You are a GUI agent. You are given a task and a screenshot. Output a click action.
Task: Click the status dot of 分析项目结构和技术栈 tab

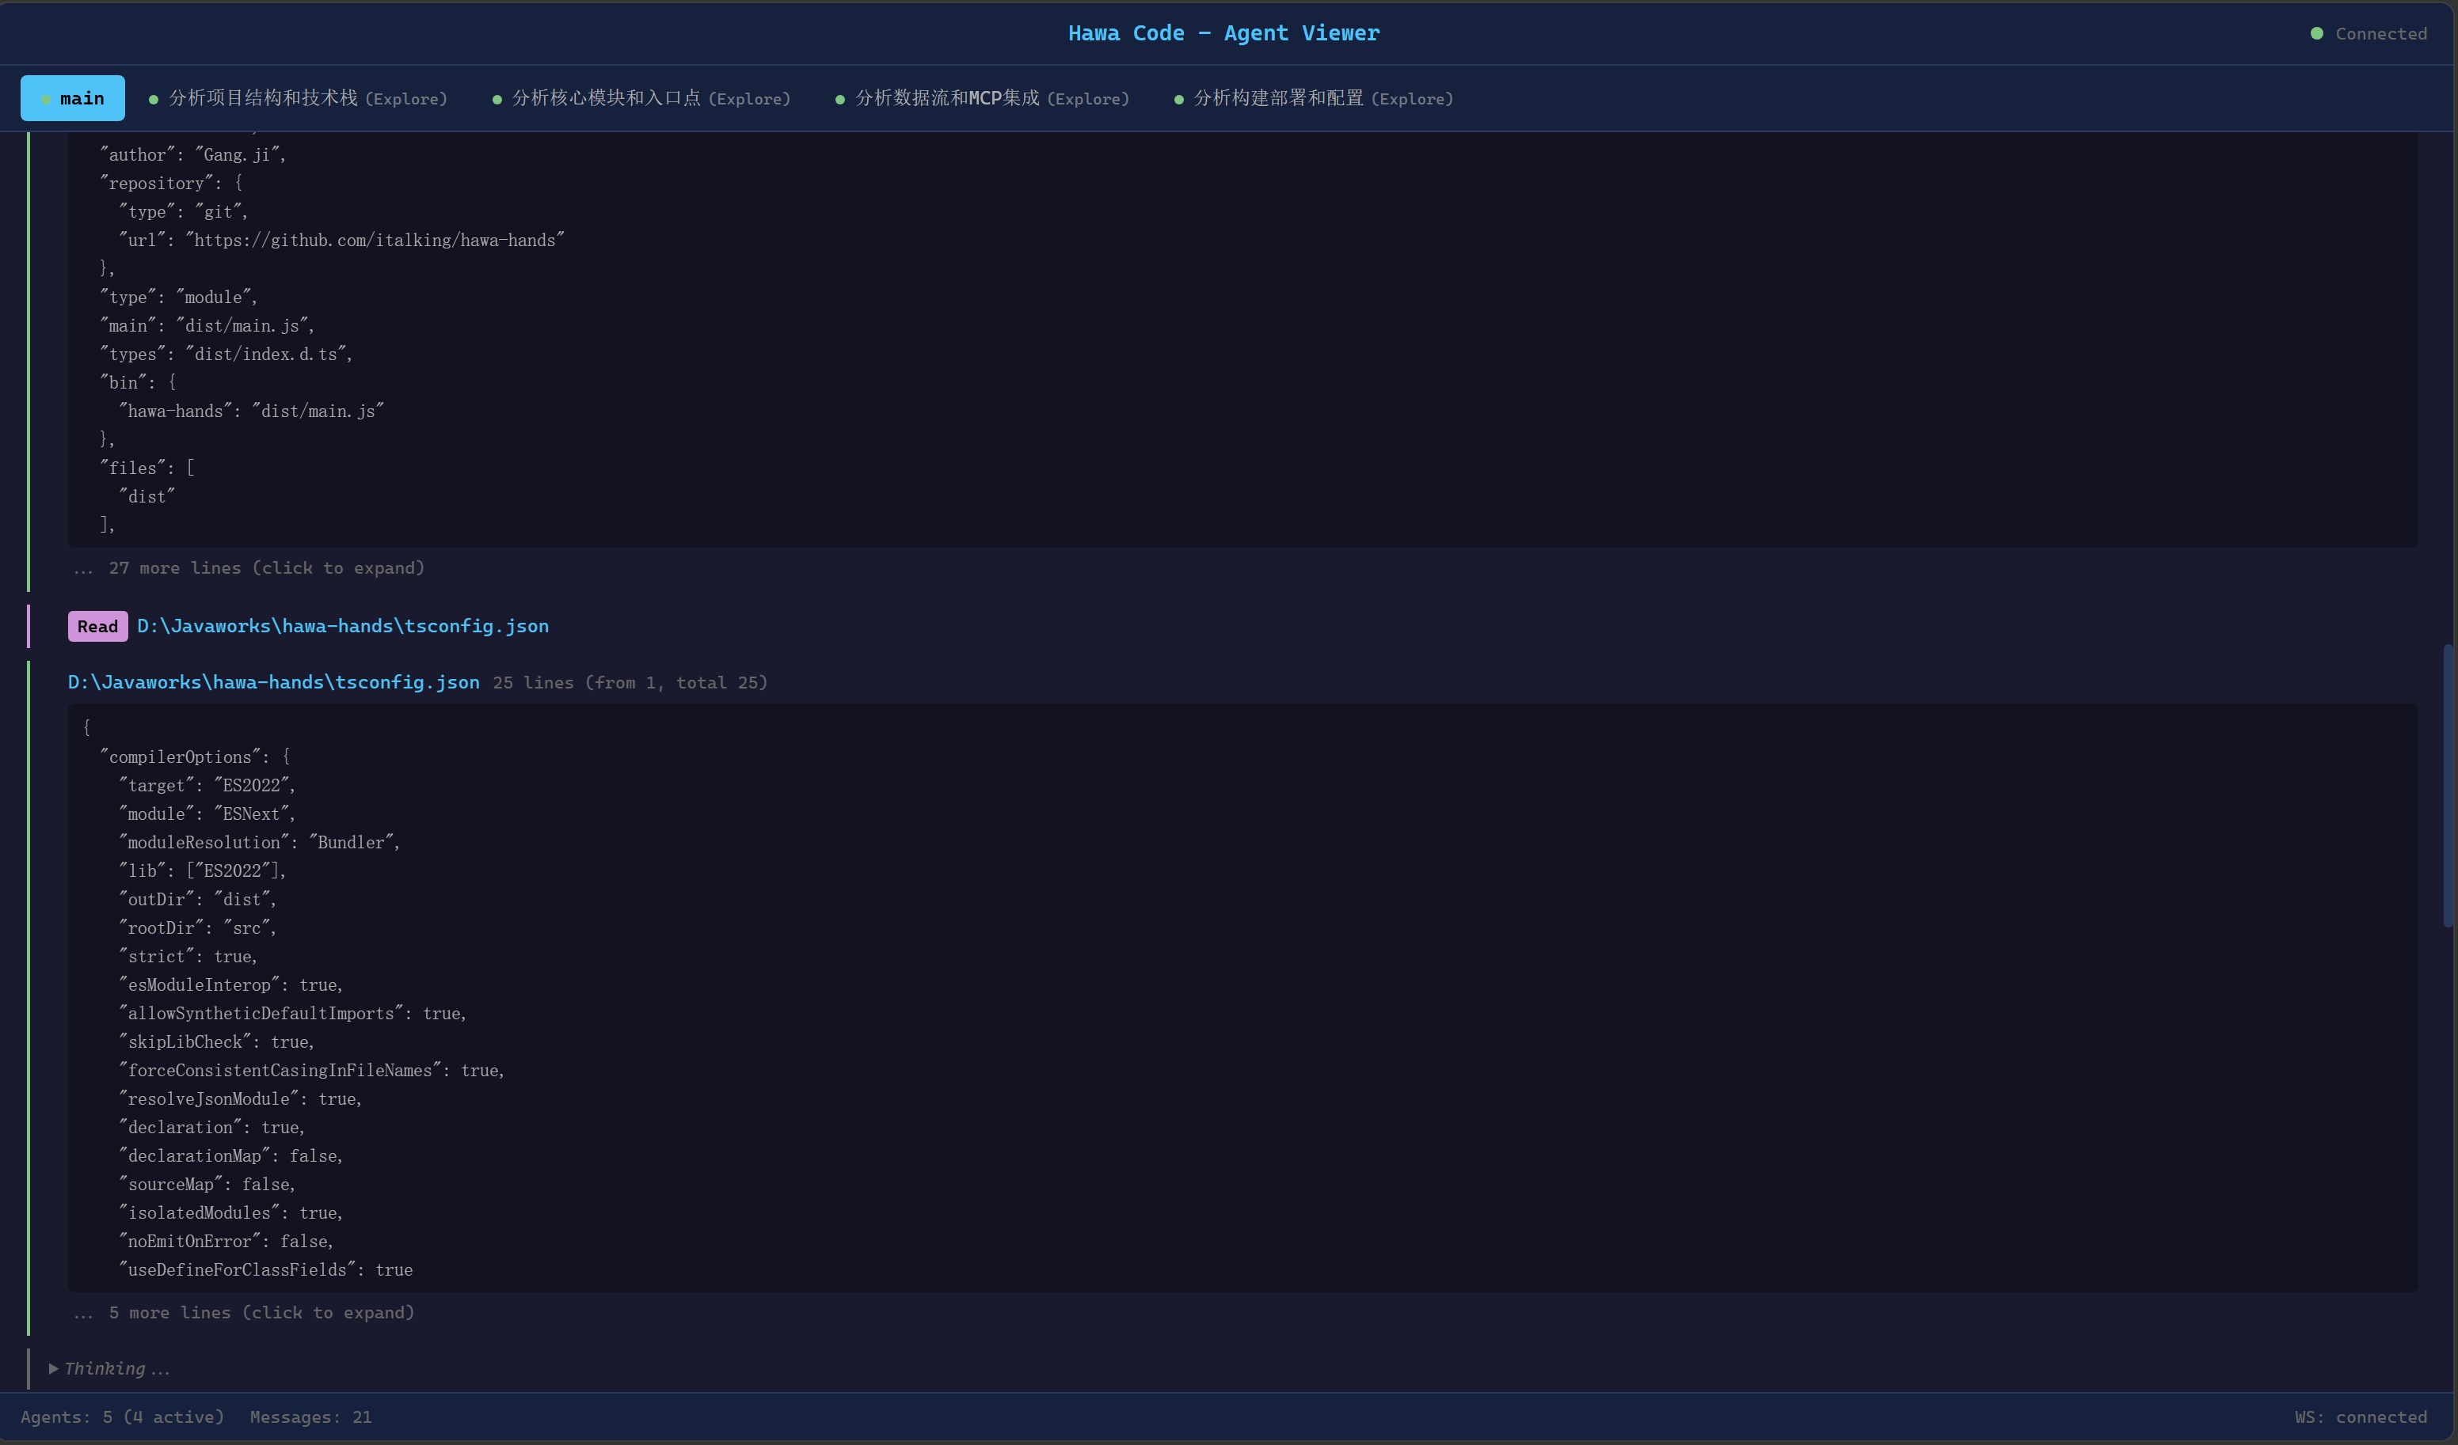tap(153, 100)
